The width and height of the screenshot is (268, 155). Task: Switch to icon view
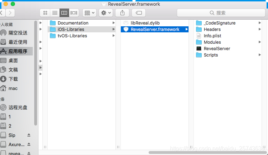(45, 13)
